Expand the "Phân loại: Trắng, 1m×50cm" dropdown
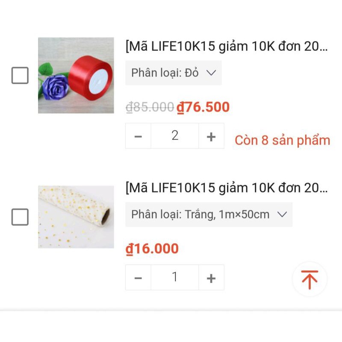Image resolution: width=342 pixels, height=342 pixels. click(x=209, y=214)
